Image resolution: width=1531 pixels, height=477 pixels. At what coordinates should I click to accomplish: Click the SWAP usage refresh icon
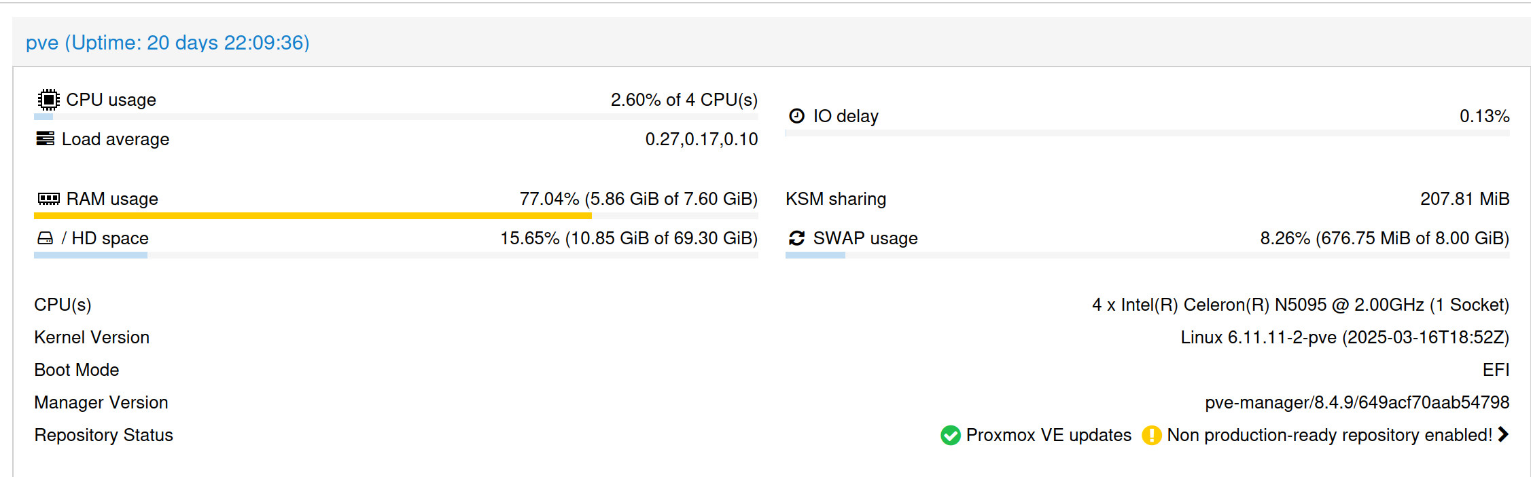[796, 238]
